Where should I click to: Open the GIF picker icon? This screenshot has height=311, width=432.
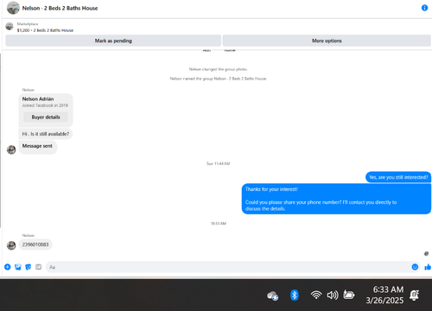(x=38, y=267)
